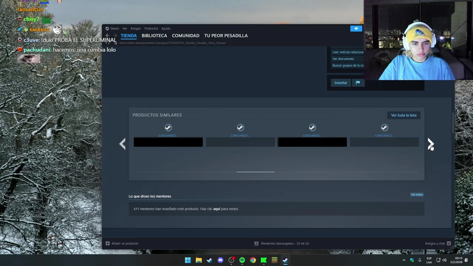Screen dimensions: 473x266
Task: Show hidden system tray icons
Action: (404, 260)
